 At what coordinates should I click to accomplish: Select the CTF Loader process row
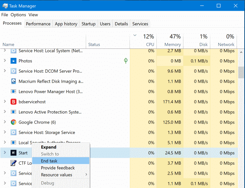[x=119, y=163]
